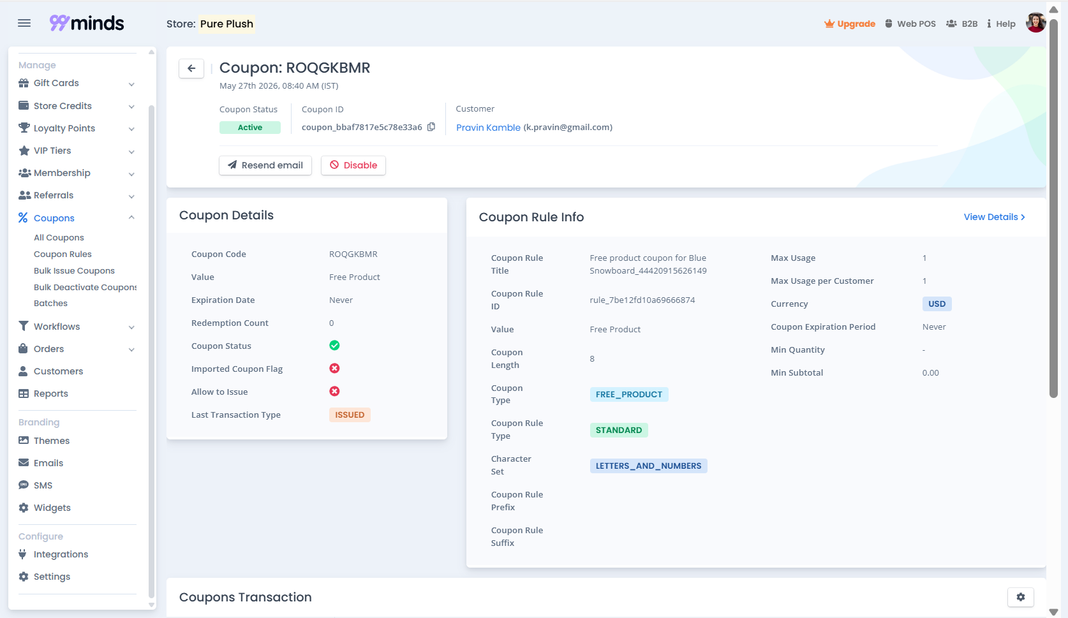
Task: Open the user profile avatar
Action: click(1035, 23)
